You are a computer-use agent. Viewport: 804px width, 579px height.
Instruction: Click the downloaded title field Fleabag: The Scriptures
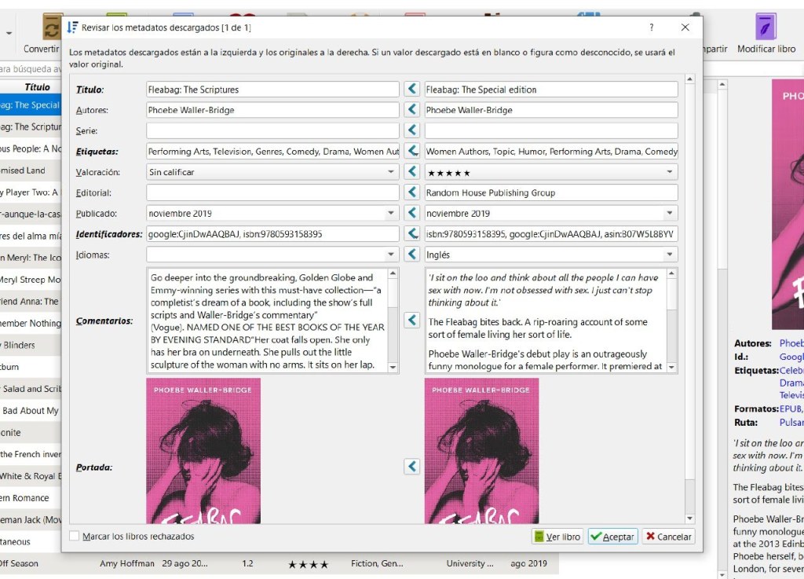(272, 90)
